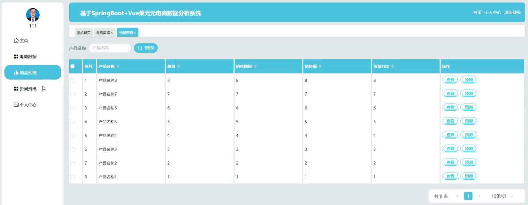Check the row checkbox for 产品名称3

73,149
